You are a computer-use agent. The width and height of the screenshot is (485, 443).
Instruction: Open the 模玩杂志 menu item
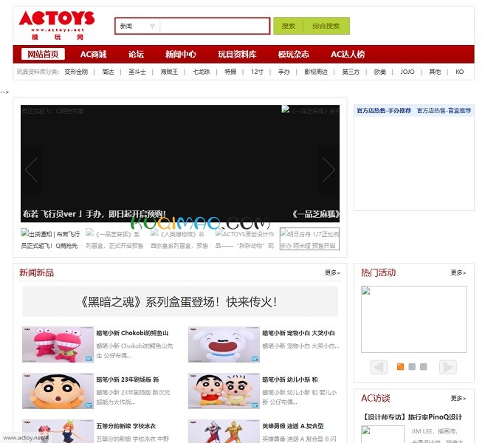(293, 55)
